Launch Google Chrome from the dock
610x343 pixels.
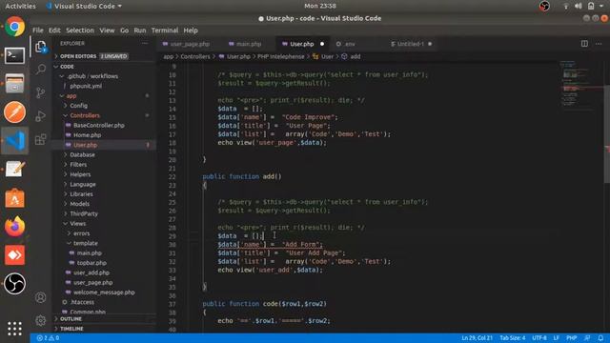click(x=15, y=27)
